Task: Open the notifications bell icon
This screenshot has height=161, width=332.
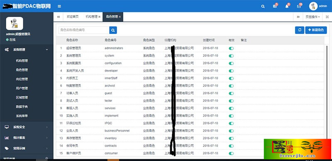Action: 287,6
